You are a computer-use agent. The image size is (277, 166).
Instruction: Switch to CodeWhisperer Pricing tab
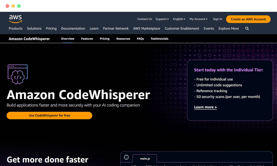(x=105, y=39)
